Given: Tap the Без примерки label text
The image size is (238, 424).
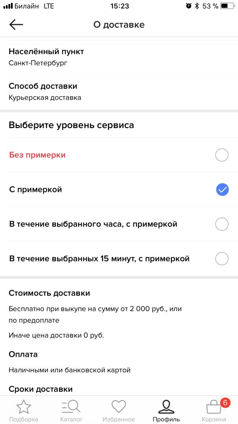Looking at the screenshot, I should tap(37, 155).
